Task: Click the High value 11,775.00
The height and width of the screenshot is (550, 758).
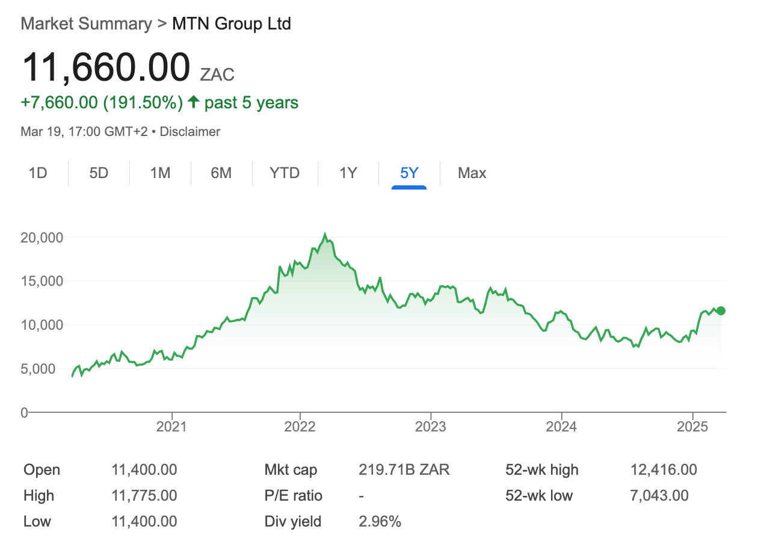Action: 144,496
